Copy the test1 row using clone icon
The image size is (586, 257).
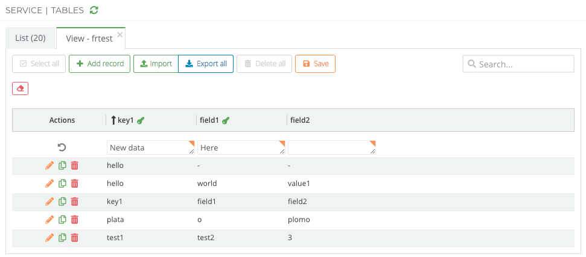(62, 238)
